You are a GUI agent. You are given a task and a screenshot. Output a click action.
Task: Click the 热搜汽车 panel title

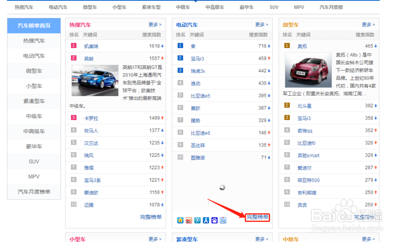[80, 25]
